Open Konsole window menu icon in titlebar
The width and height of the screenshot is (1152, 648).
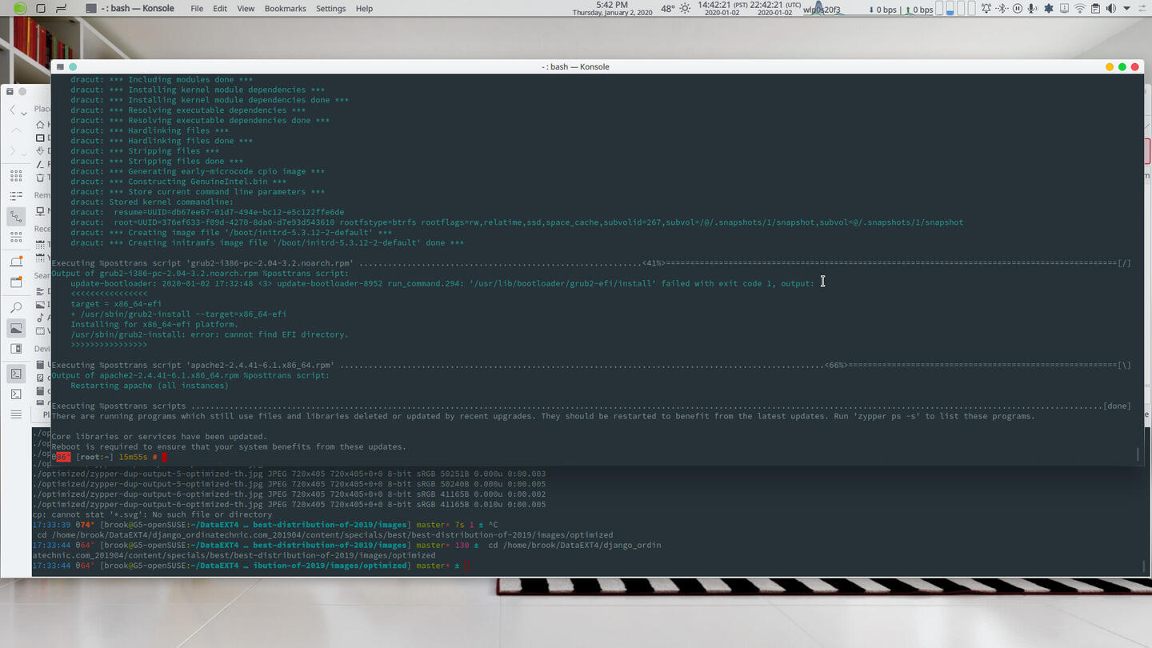click(60, 67)
